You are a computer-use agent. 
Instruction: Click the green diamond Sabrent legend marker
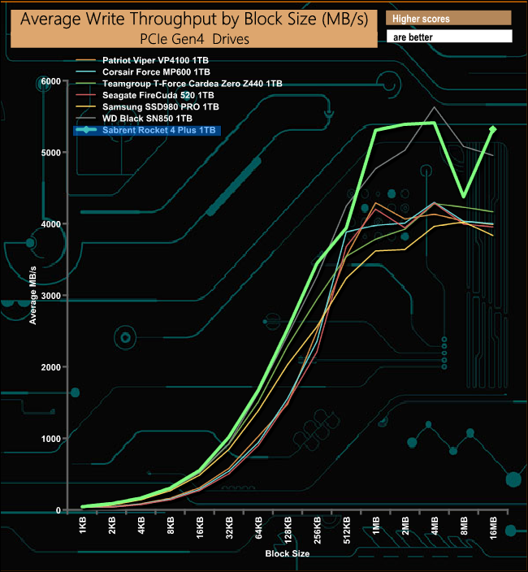tap(86, 130)
